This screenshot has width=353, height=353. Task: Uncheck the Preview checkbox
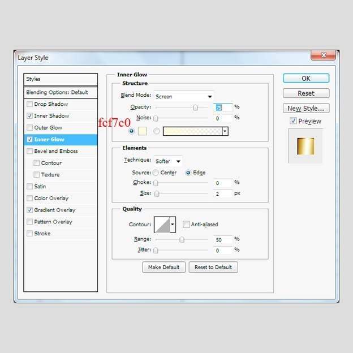[x=293, y=121]
